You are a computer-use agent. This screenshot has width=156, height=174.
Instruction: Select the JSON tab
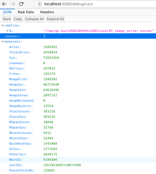tap(7, 12)
